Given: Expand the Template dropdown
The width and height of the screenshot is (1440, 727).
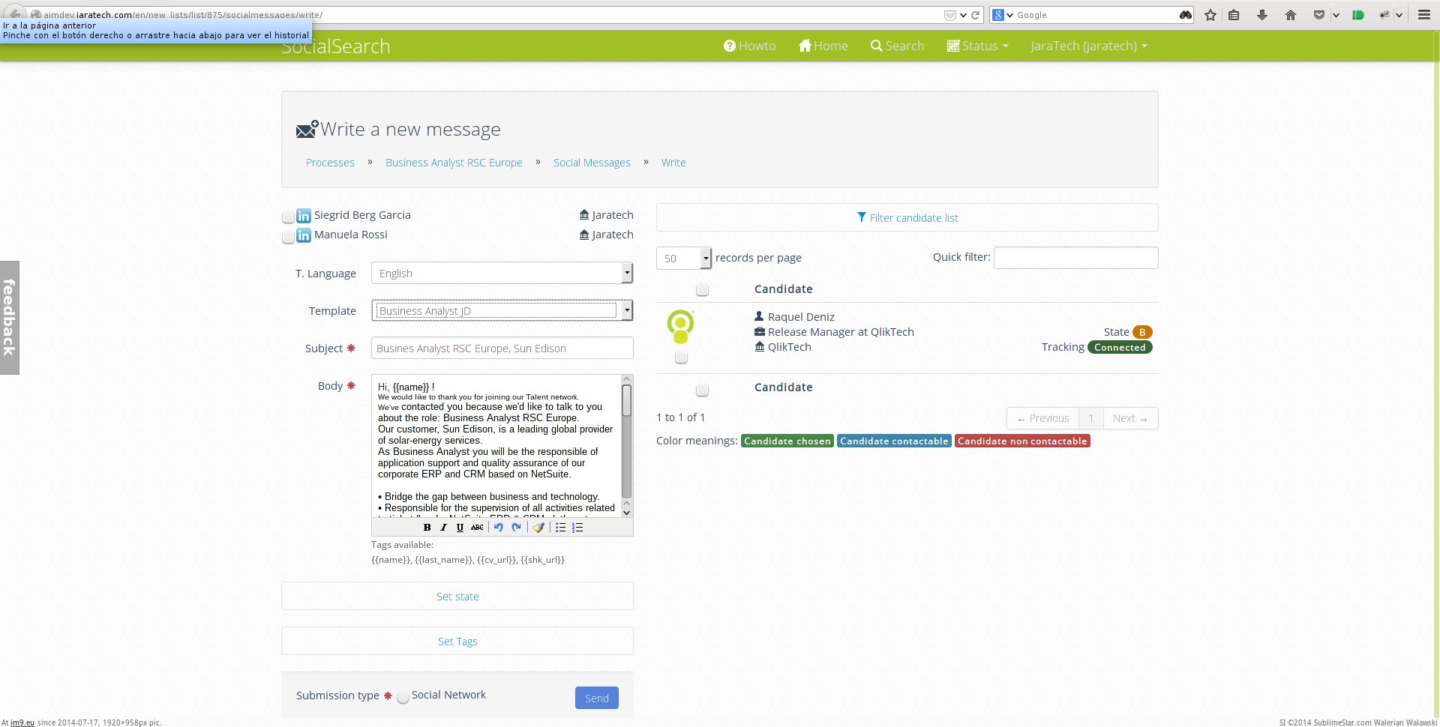Looking at the screenshot, I should click(x=502, y=311).
